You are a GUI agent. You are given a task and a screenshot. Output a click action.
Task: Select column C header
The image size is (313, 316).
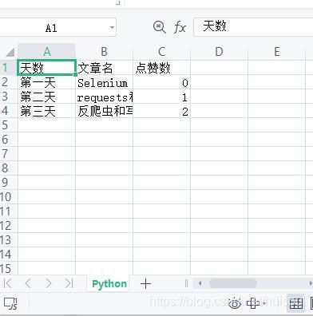[162, 52]
